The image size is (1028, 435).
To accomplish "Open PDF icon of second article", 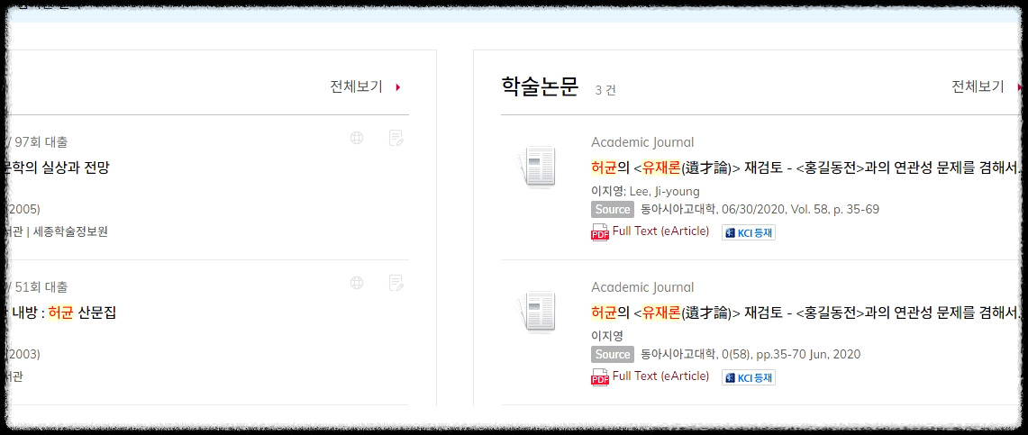I will pos(600,377).
